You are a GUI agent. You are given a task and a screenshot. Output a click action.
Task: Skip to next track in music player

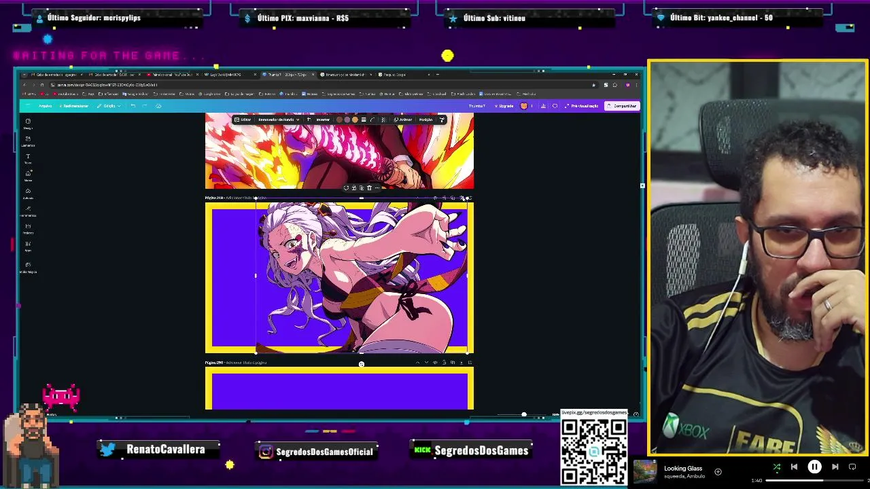click(835, 467)
